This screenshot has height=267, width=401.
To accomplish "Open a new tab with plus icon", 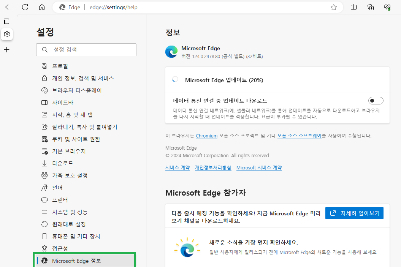I will click(x=7, y=50).
